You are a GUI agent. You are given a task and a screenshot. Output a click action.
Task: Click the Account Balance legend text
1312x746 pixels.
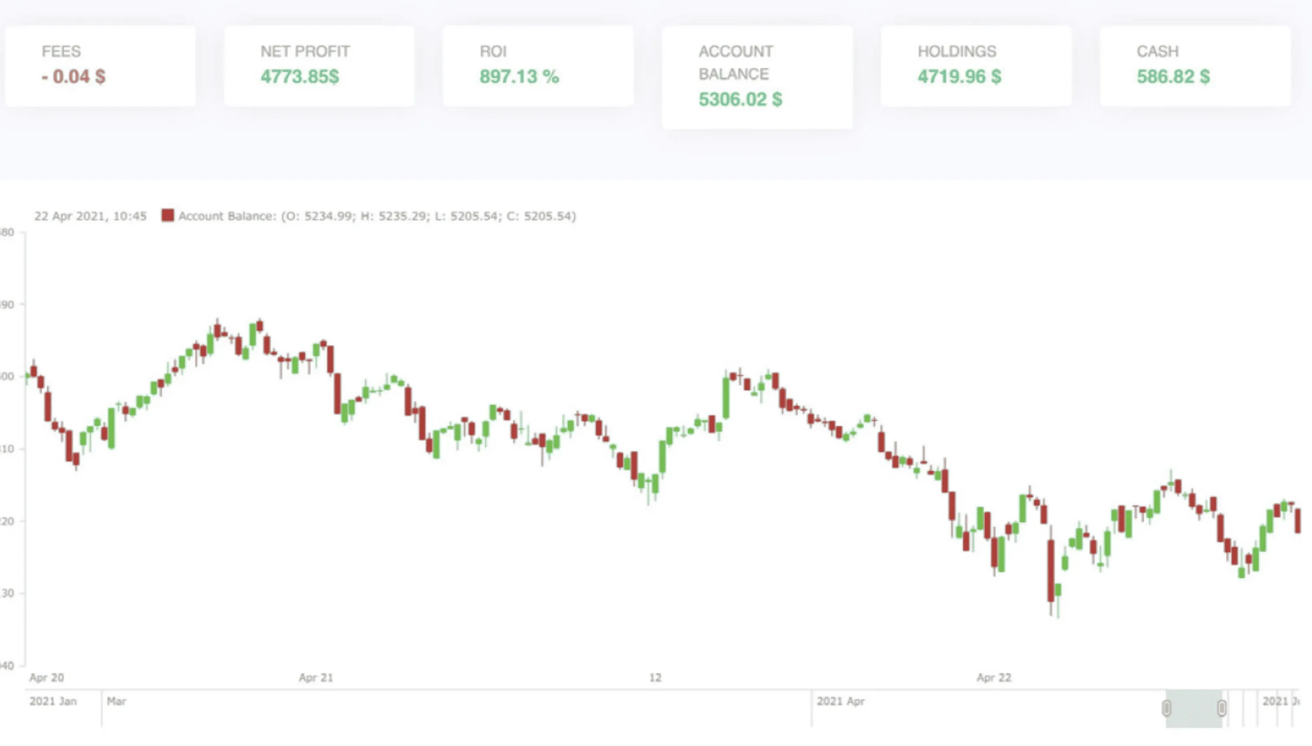pyautogui.click(x=377, y=216)
